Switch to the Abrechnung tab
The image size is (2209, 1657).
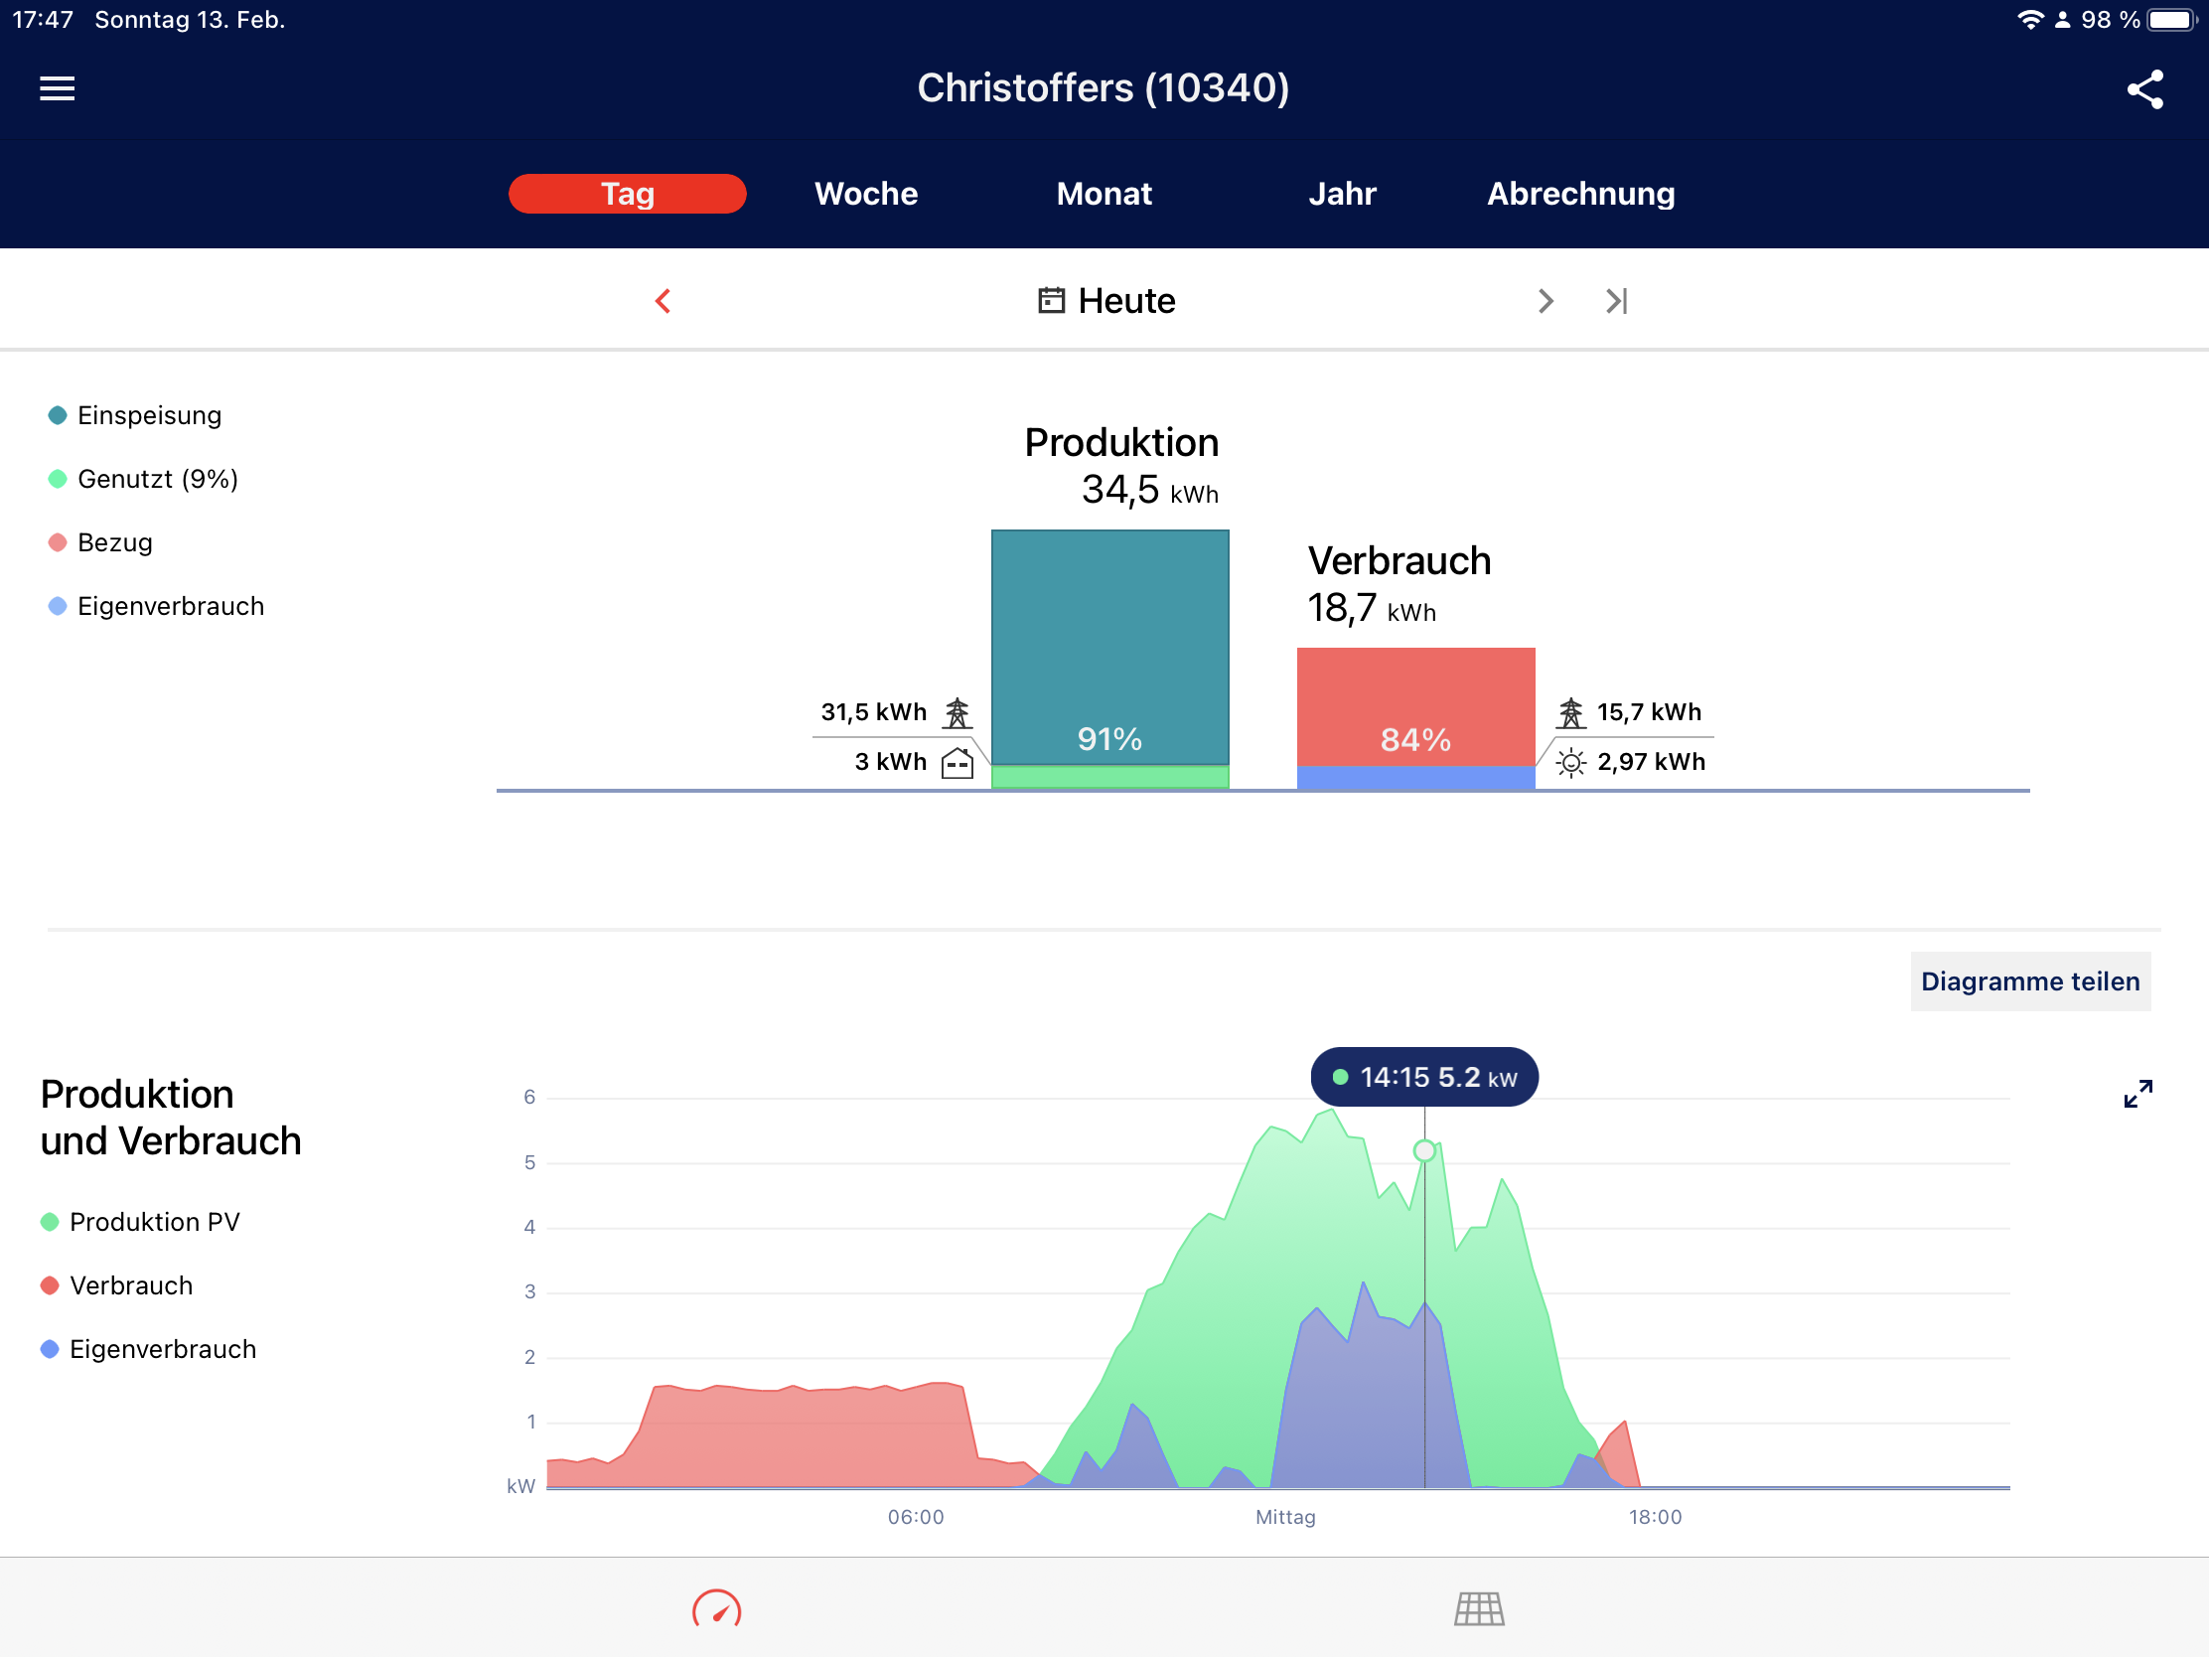1580,194
